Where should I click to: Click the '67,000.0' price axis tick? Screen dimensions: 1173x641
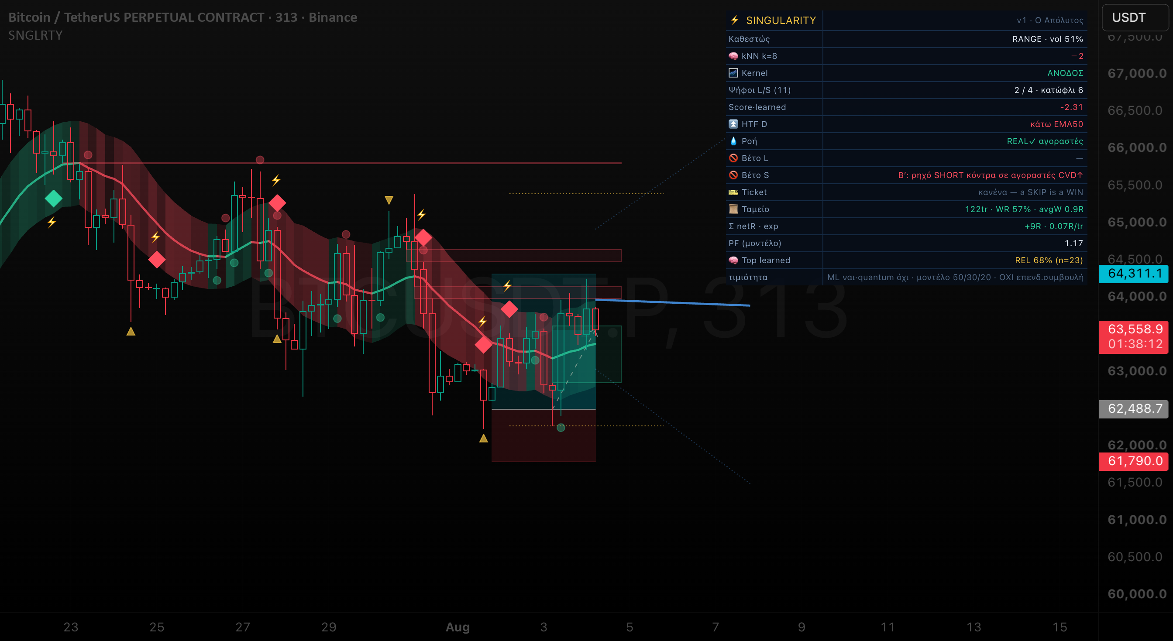pyautogui.click(x=1137, y=73)
